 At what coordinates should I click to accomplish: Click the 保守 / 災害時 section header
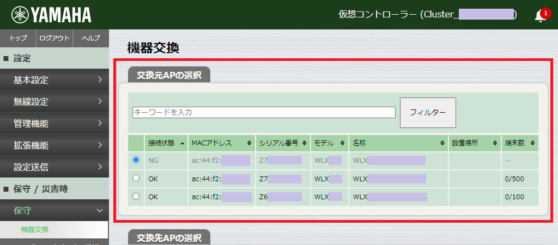[x=54, y=189]
